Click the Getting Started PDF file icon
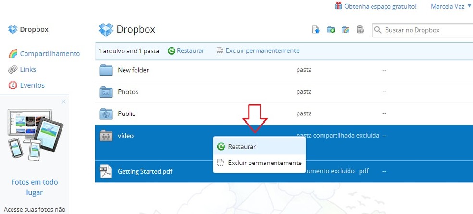473x214 pixels. (106, 171)
